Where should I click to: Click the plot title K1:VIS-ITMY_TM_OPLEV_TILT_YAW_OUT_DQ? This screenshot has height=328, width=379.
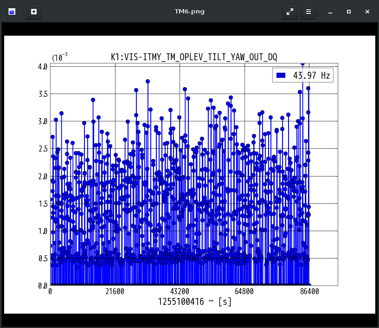tap(194, 57)
